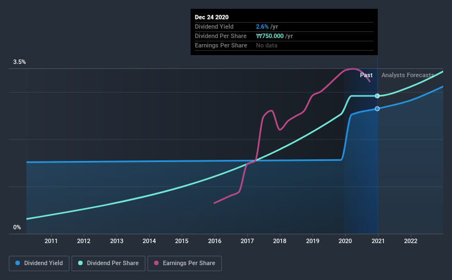Click the 3.5% y-axis label
Viewport: 452px width, 280px height.
[x=19, y=62]
